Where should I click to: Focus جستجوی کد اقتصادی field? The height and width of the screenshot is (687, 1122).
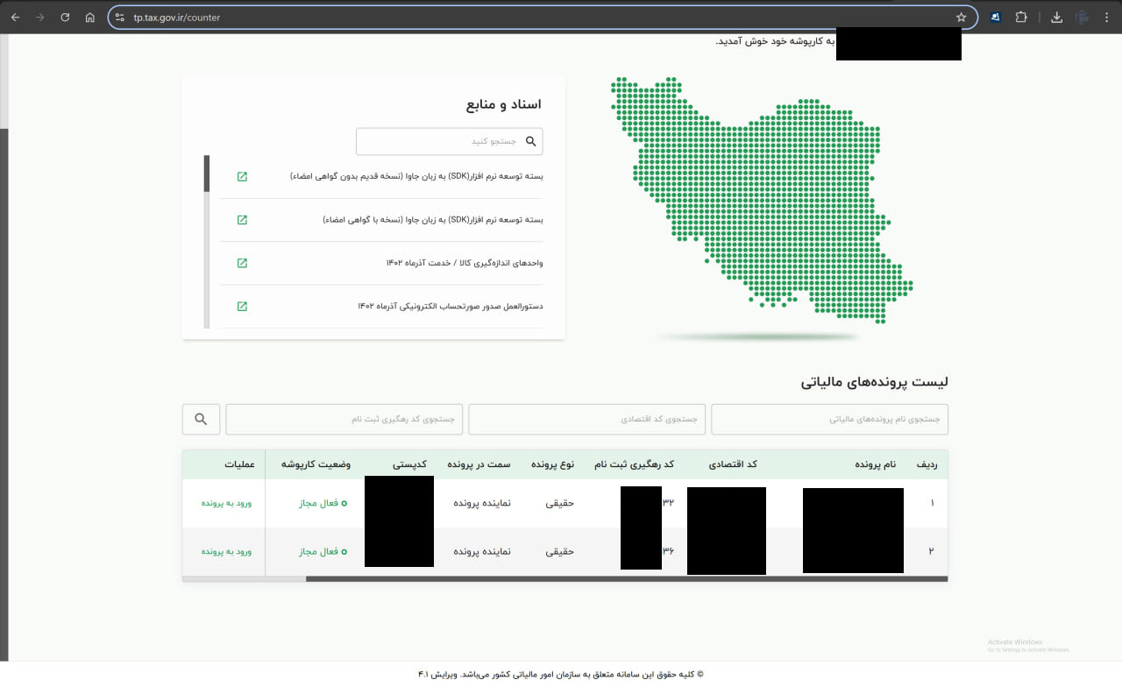(x=586, y=419)
